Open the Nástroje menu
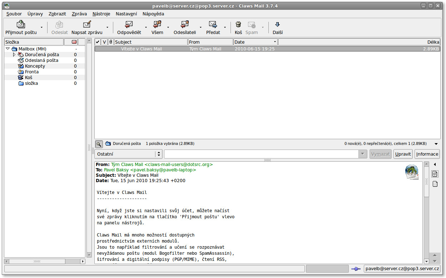Screen dimensions: 446x278 pyautogui.click(x=101, y=14)
